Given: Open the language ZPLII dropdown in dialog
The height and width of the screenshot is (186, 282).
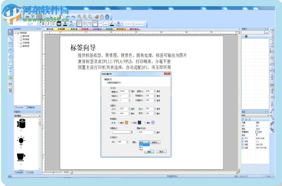Looking at the screenshot, I should pos(144,142).
